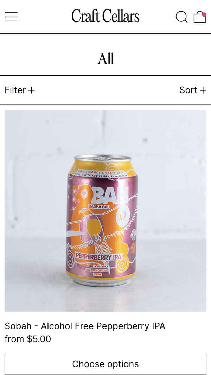The width and height of the screenshot is (211, 375).
Task: Click the plus sign beside Filter
Action: point(32,90)
